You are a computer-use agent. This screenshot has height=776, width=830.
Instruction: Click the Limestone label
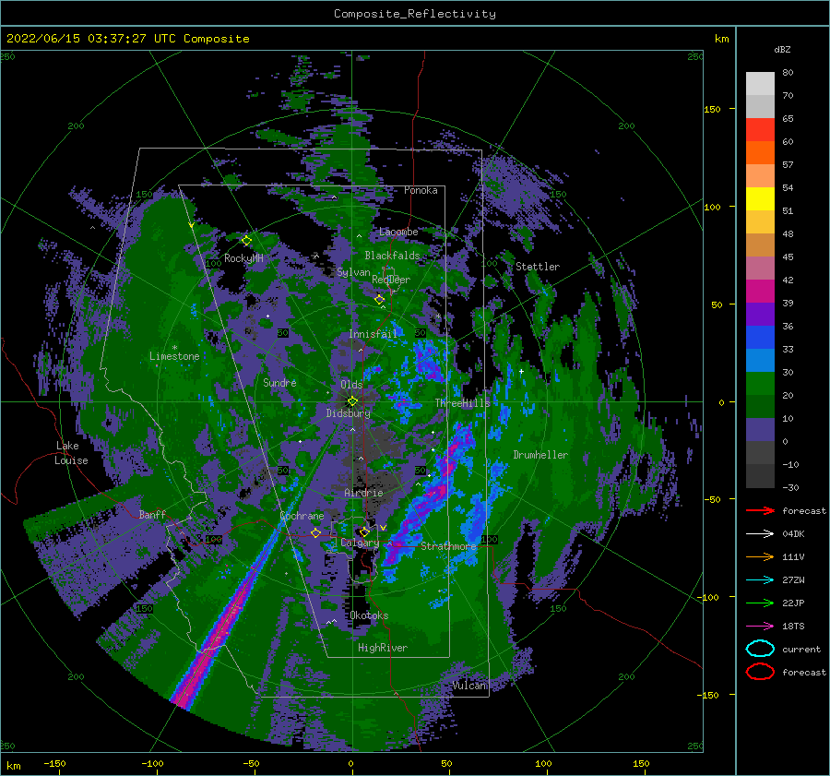point(174,356)
